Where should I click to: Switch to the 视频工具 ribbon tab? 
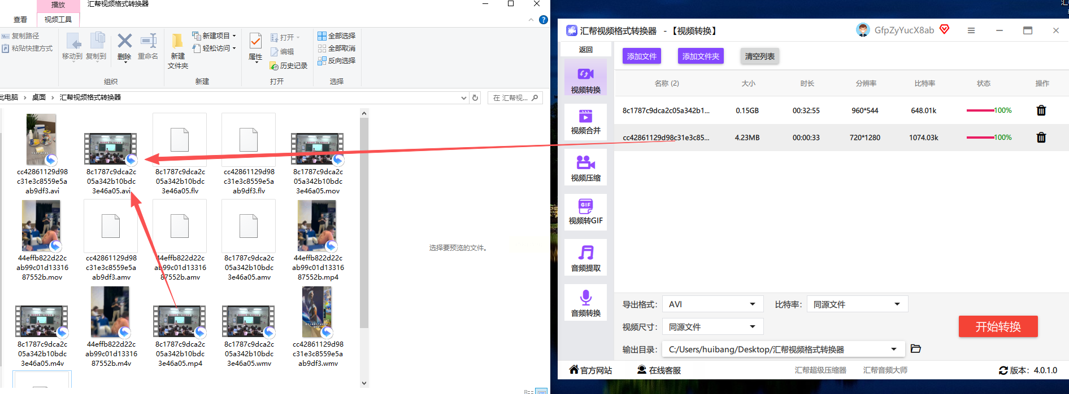58,19
